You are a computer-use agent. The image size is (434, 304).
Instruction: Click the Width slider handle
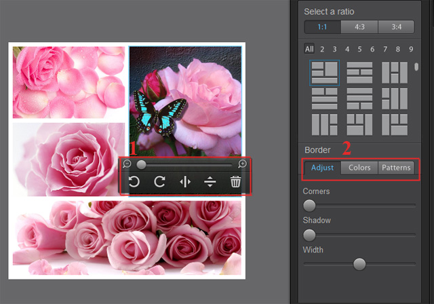pos(359,264)
